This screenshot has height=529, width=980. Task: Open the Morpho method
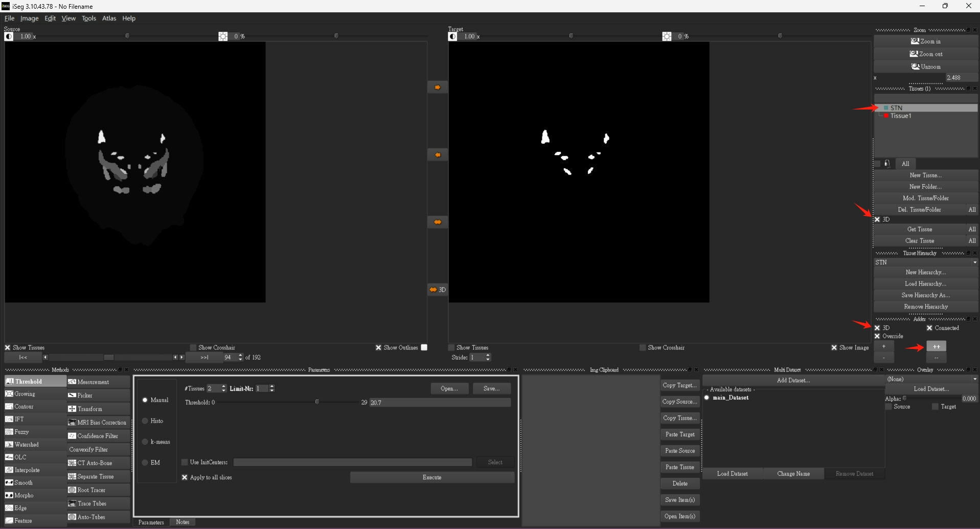point(24,495)
